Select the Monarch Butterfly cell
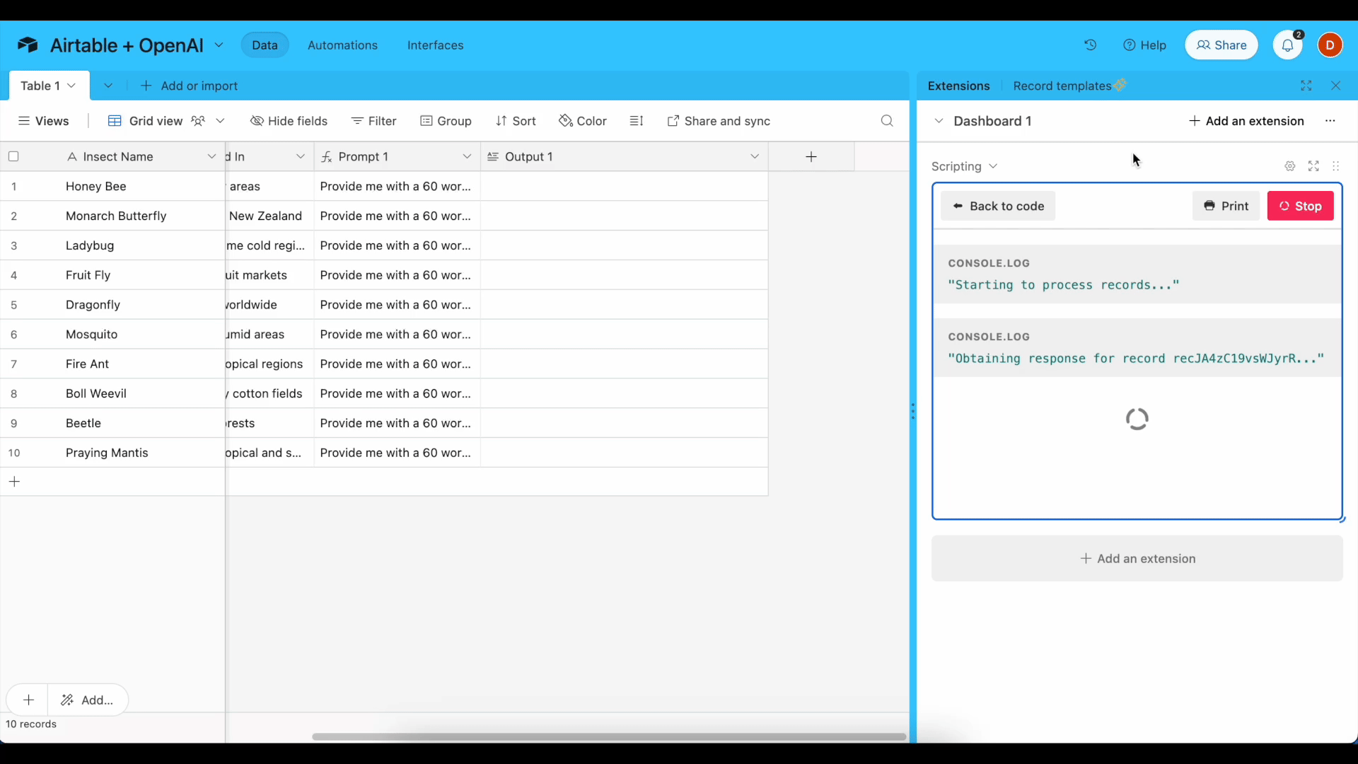 (141, 216)
